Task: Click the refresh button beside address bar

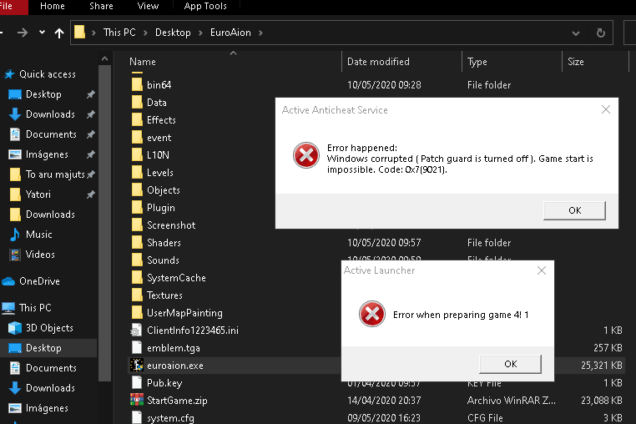Action: (x=600, y=33)
